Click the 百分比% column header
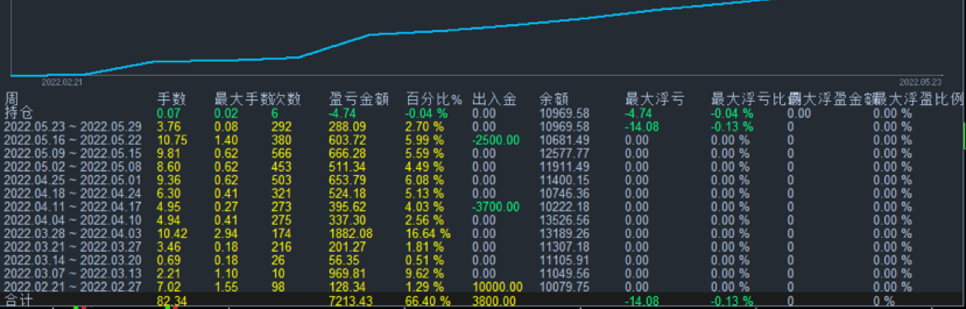 [433, 98]
